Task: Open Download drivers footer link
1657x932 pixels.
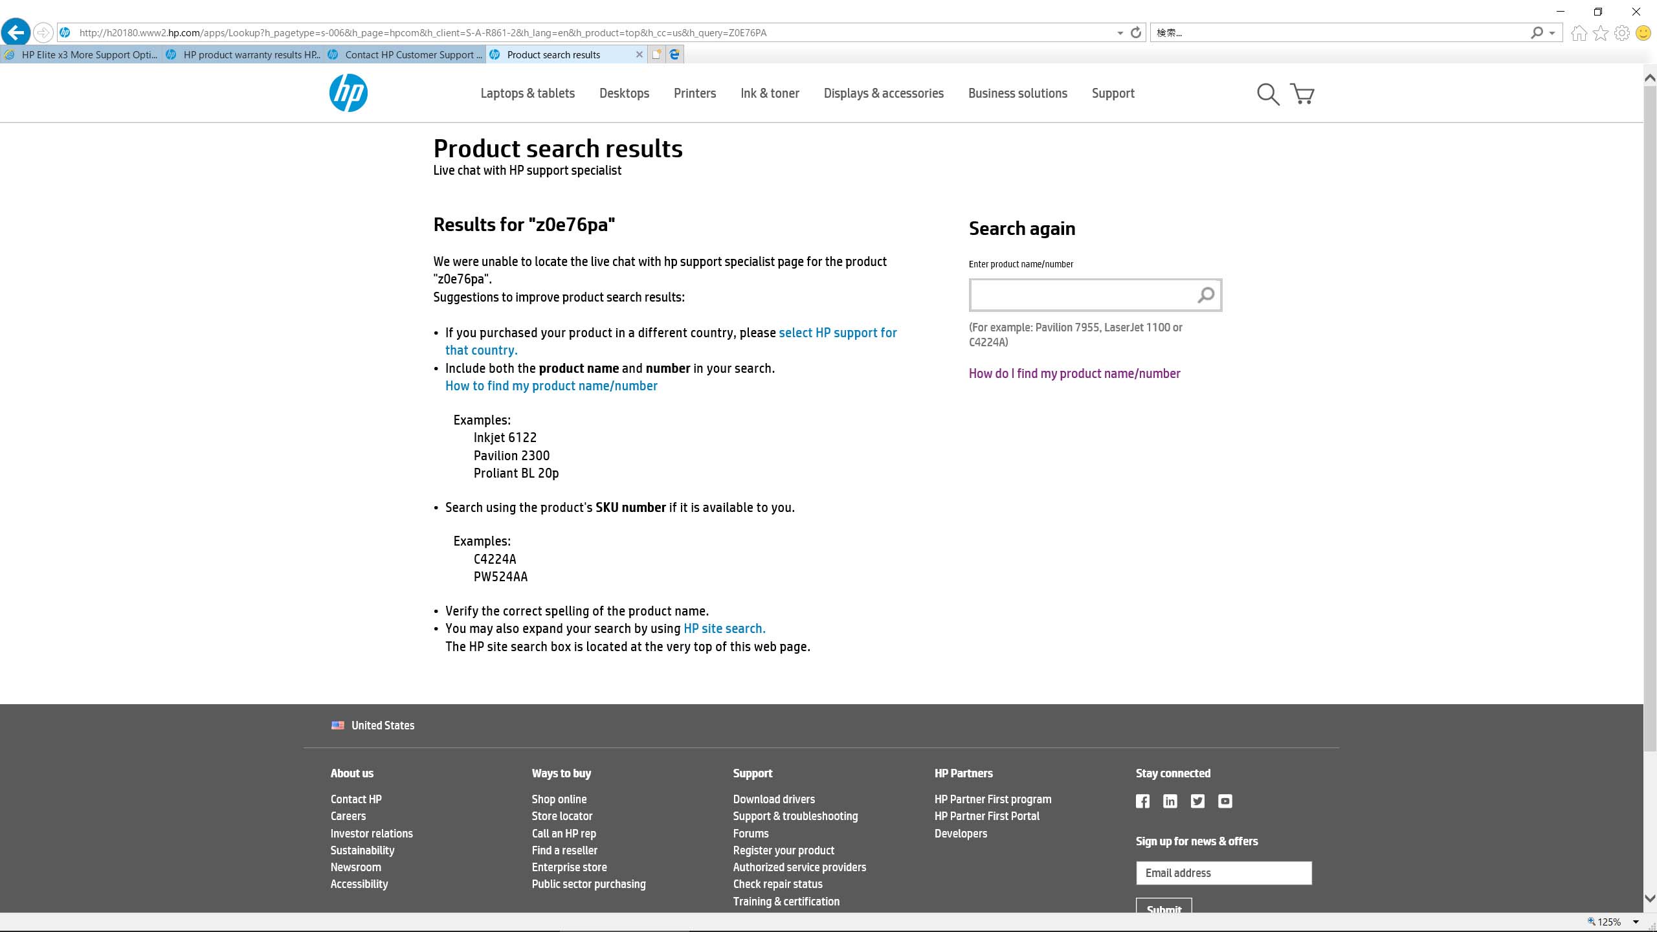Action: [774, 799]
